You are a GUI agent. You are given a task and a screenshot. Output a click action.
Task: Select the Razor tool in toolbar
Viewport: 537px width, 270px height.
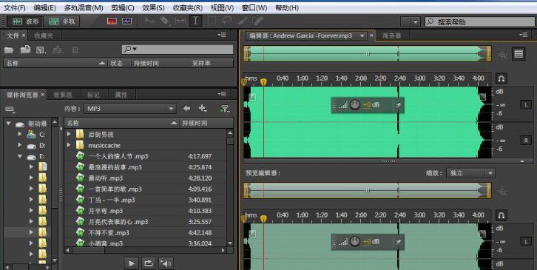pyautogui.click(x=165, y=21)
